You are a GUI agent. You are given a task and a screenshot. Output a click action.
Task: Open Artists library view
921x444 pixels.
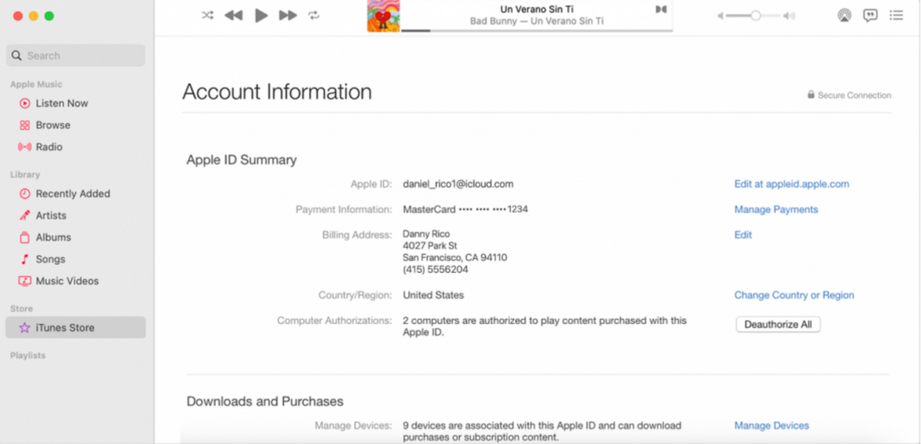pos(51,216)
